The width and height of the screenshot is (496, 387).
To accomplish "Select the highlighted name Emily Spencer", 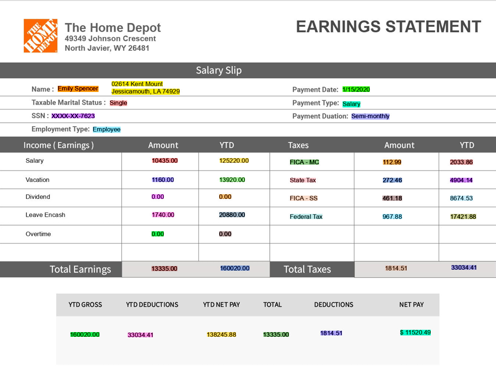I will click(x=78, y=89).
